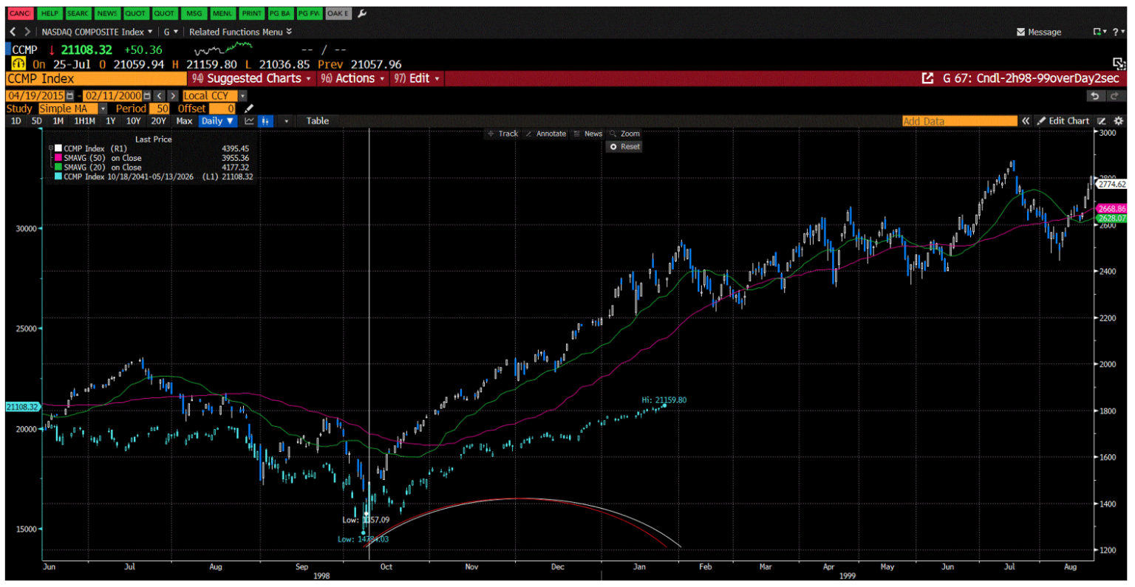The height and width of the screenshot is (587, 1135).
Task: Switch to the Max range tab
Action: 183,121
